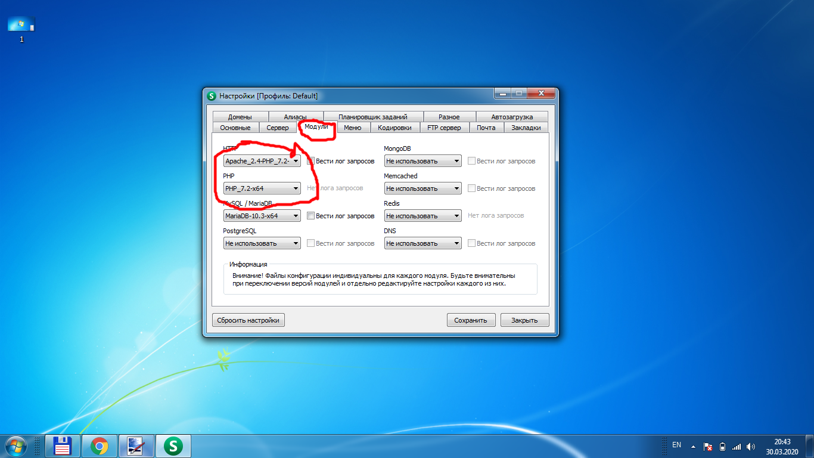This screenshot has height=458, width=814.
Task: Show hidden tray icons arrow
Action: tap(693, 446)
